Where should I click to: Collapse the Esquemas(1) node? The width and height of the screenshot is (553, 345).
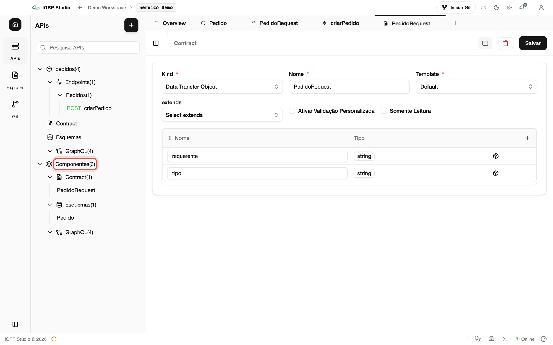point(50,205)
